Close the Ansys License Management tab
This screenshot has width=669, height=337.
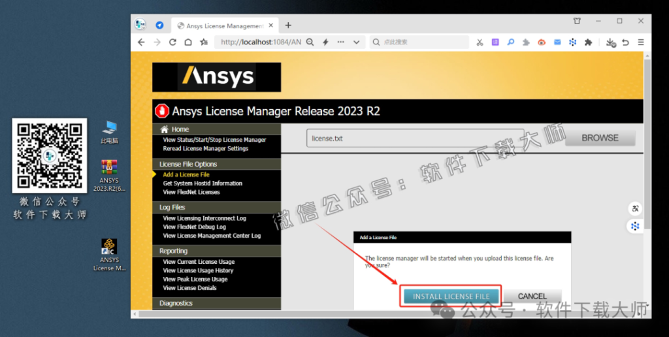[271, 25]
